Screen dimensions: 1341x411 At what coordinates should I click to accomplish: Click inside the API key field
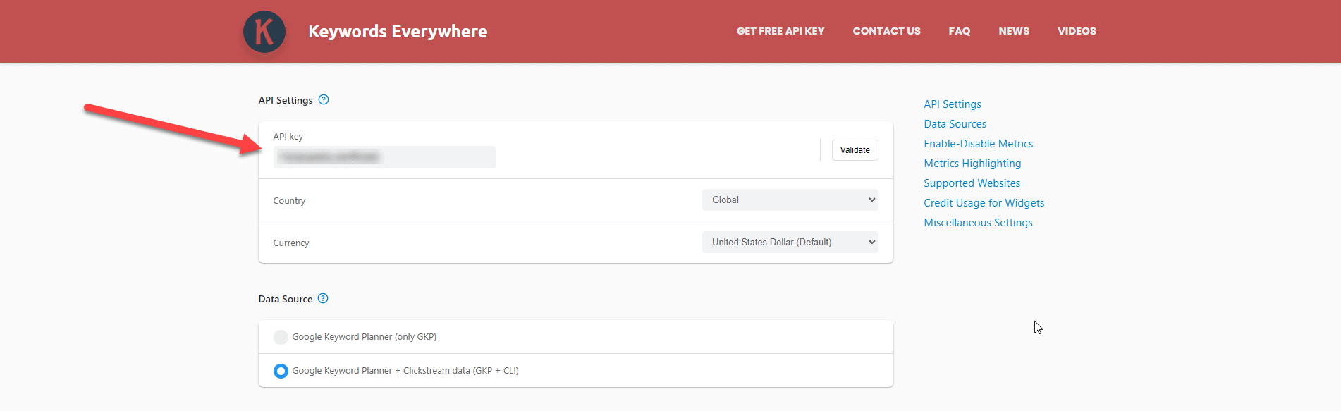(384, 157)
